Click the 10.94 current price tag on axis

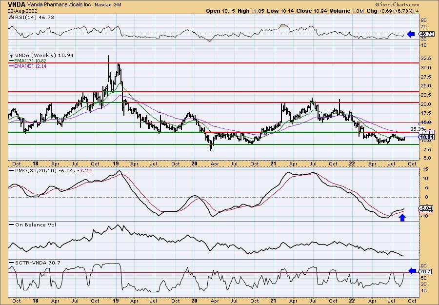[x=427, y=137]
